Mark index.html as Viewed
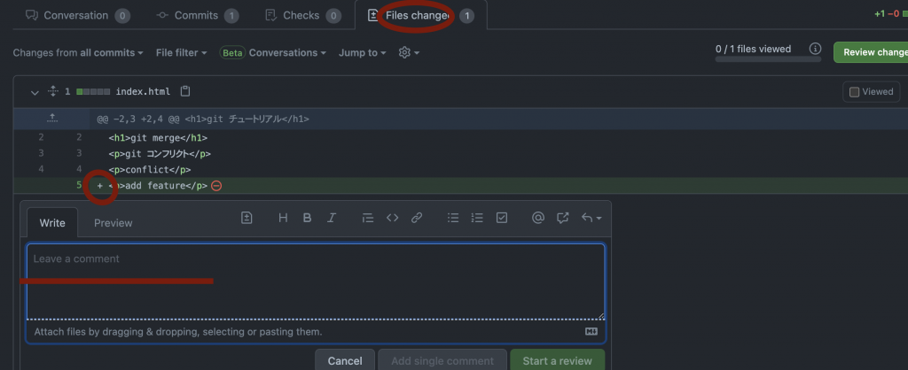 871,91
